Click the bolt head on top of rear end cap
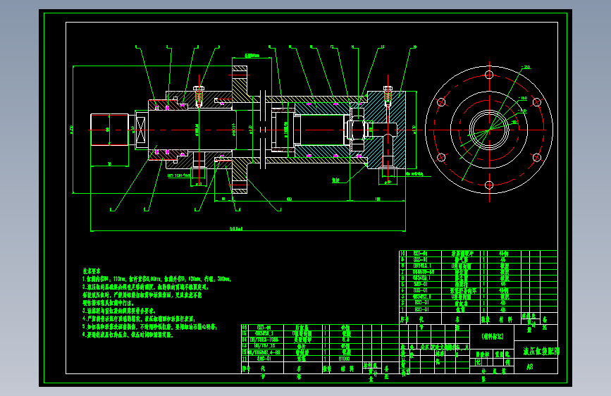Viewport: 611px width, 396px height. 388,88
